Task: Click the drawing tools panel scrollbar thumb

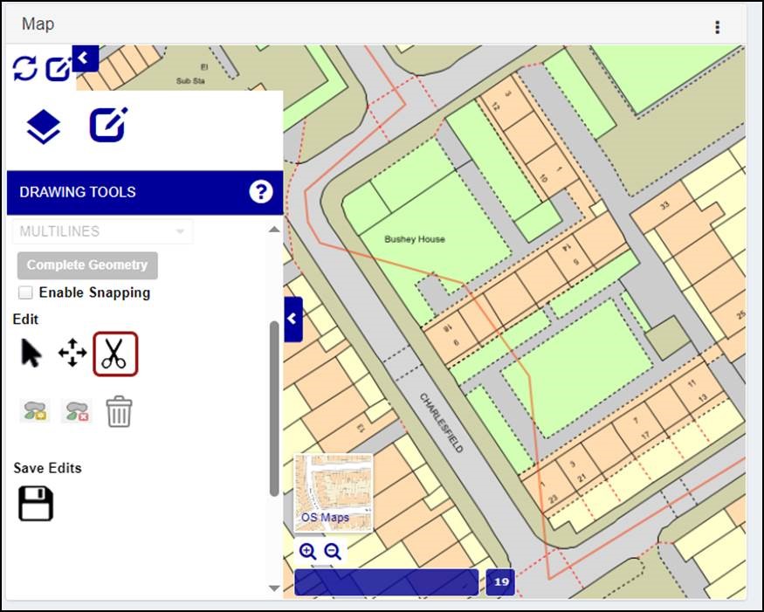Action: click(x=274, y=409)
